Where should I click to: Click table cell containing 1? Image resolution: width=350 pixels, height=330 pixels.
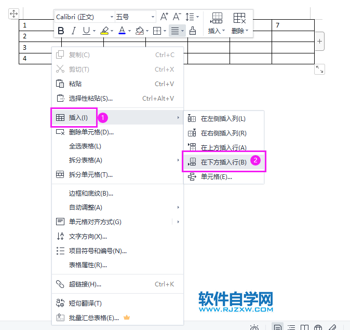click(36, 25)
